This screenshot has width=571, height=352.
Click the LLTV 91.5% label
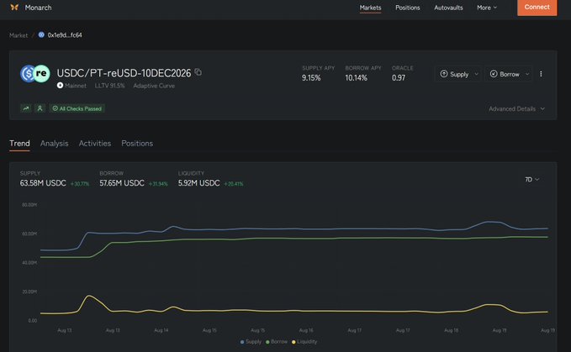(x=109, y=86)
